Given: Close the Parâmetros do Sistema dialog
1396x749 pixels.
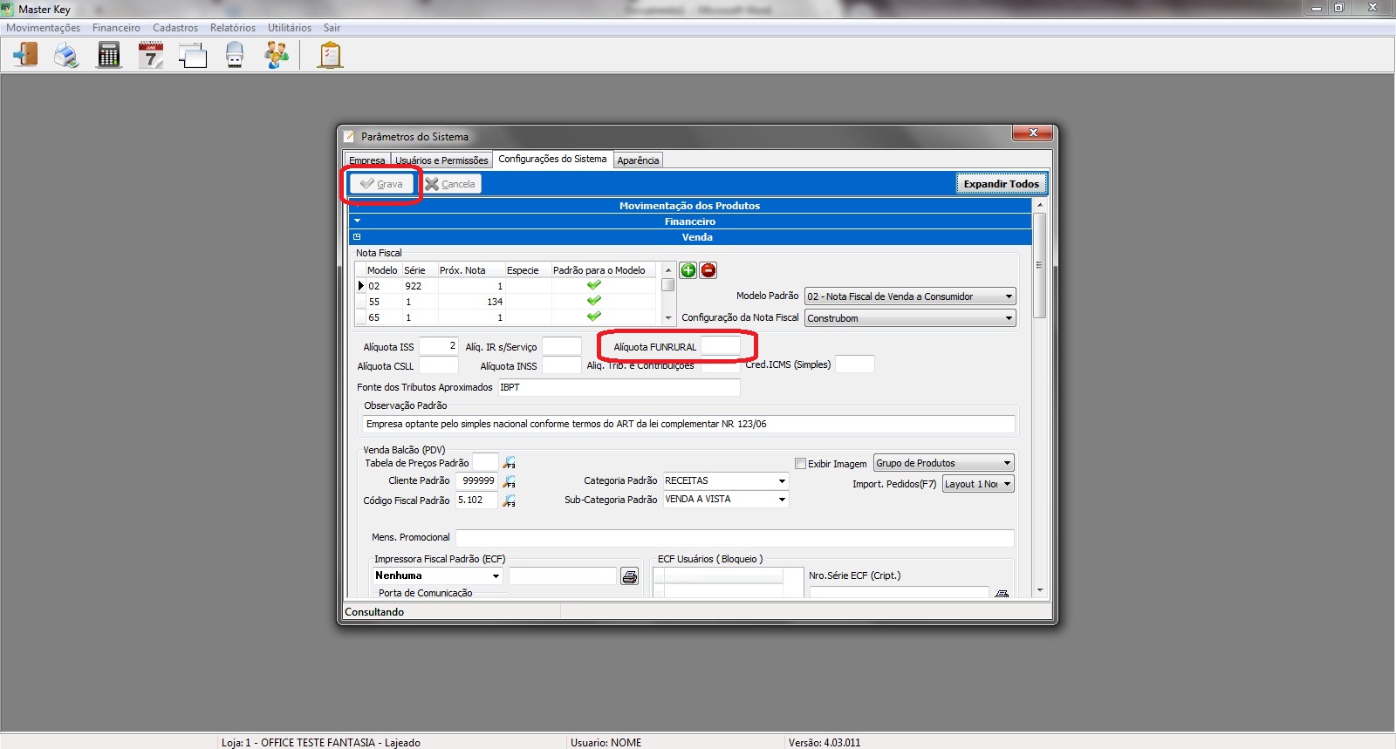Looking at the screenshot, I should point(1033,133).
